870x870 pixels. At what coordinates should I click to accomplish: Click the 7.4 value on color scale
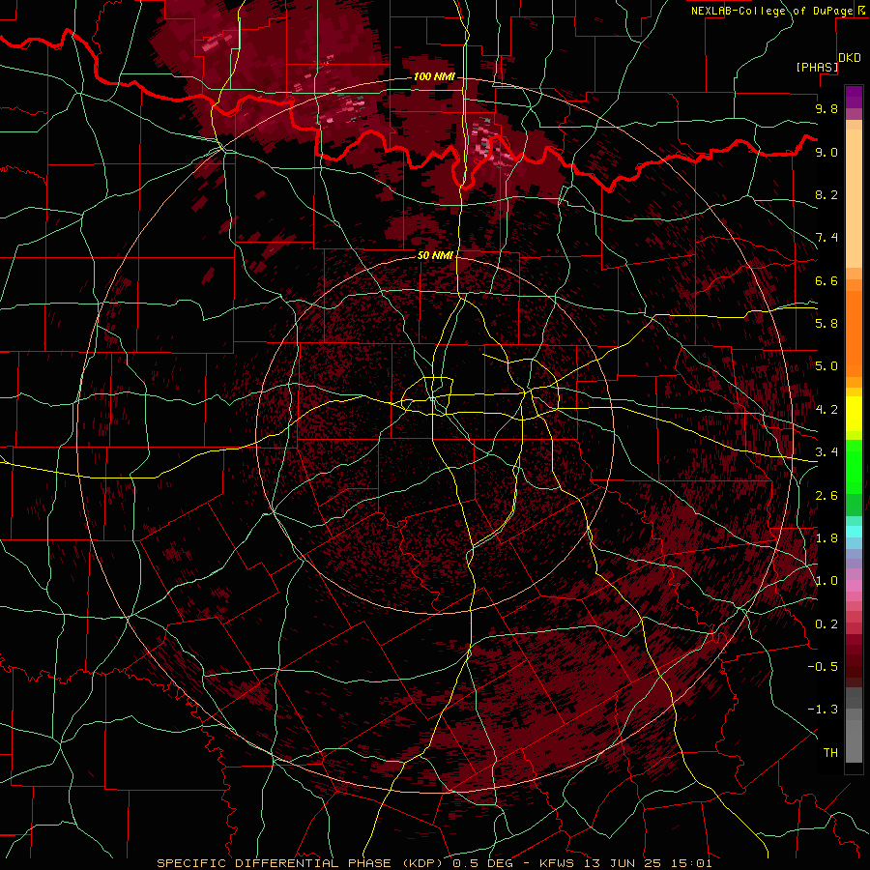(826, 238)
